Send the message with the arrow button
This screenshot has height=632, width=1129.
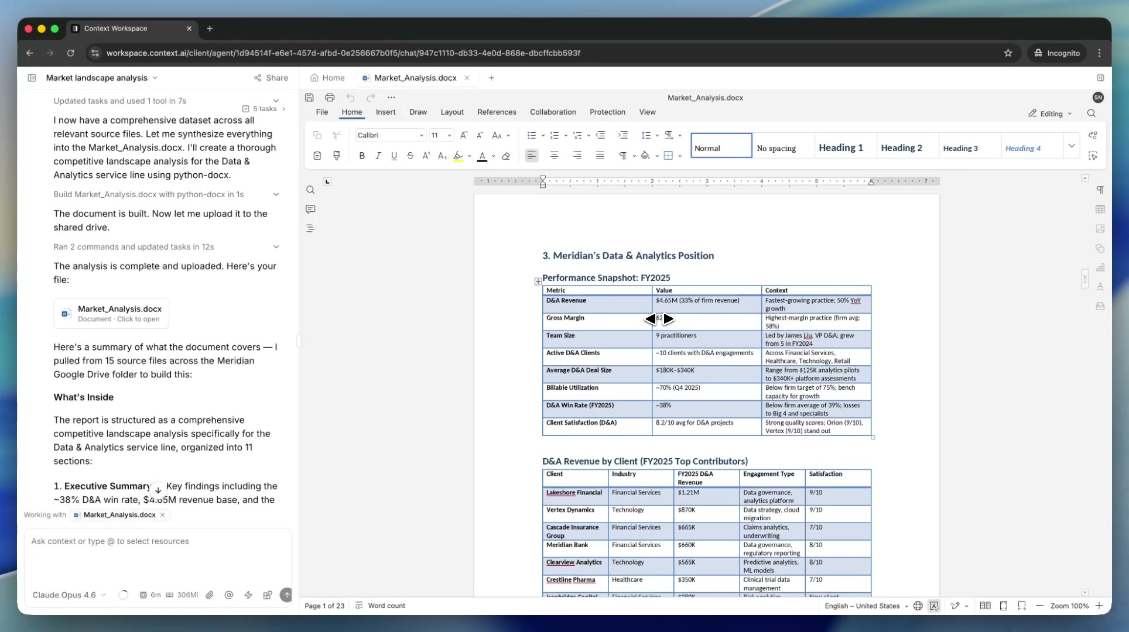pyautogui.click(x=286, y=595)
